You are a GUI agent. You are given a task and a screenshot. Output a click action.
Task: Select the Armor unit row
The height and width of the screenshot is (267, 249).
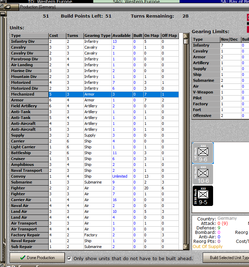point(94,100)
